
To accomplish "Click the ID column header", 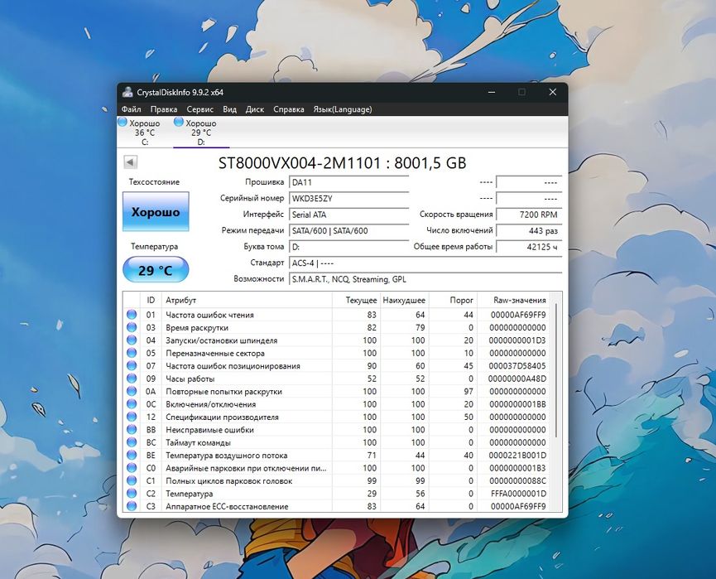I will coord(151,300).
